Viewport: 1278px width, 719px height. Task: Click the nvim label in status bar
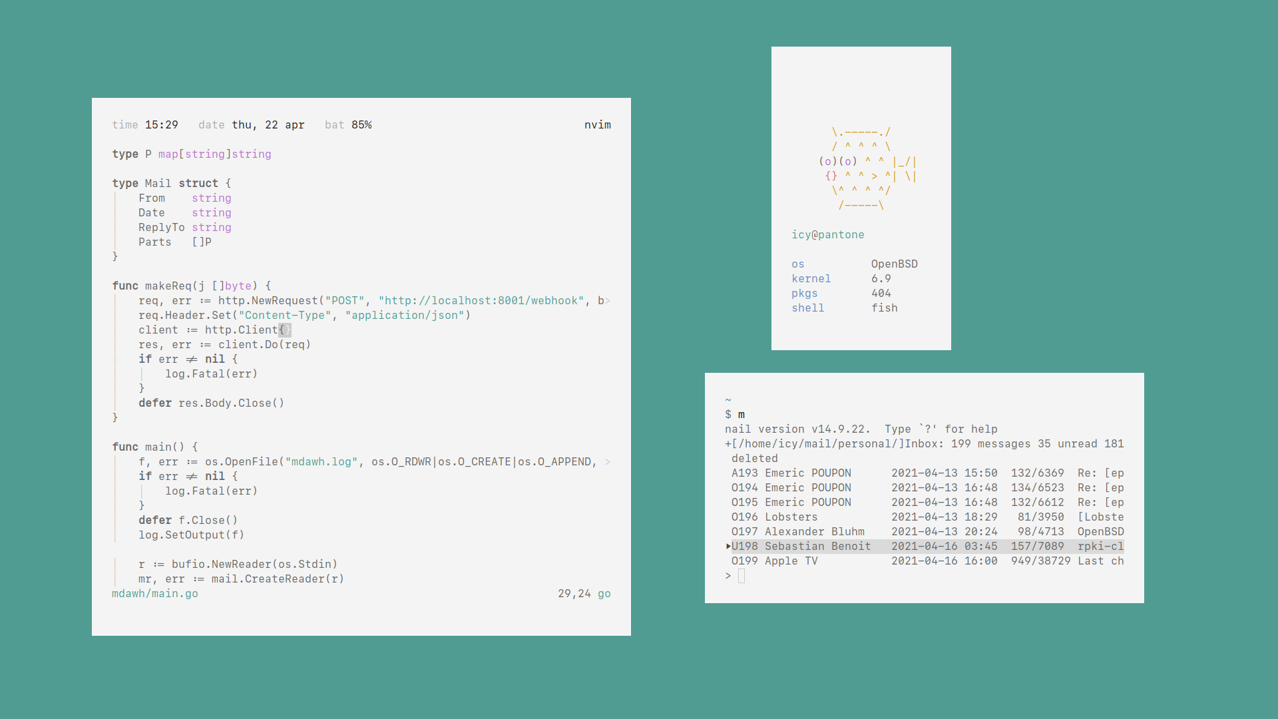click(597, 125)
